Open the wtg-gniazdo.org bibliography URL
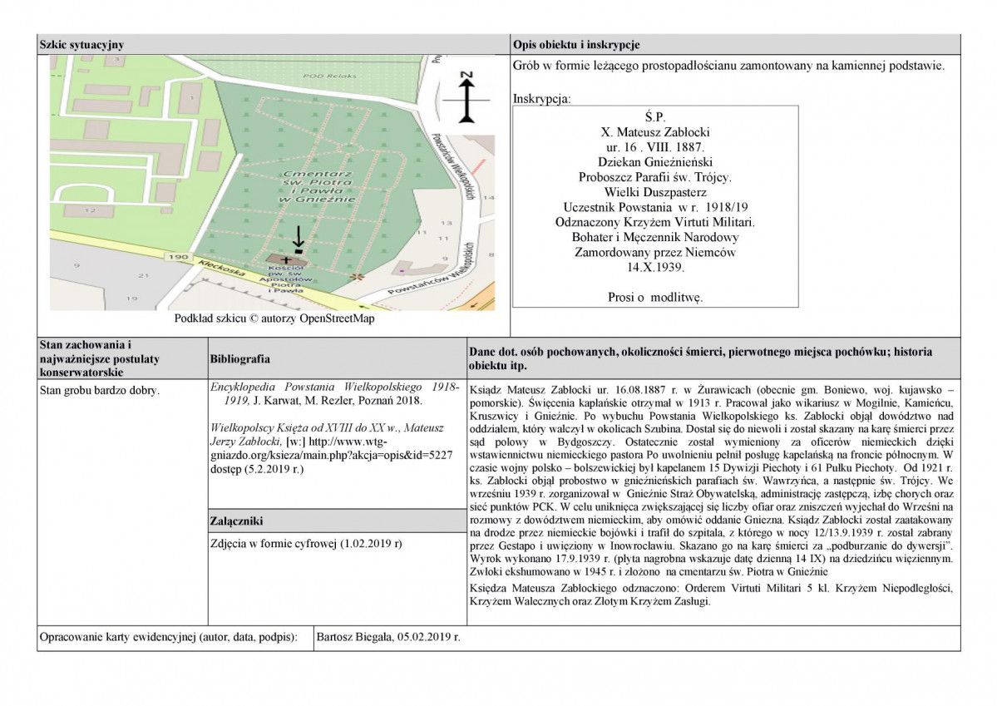 [x=328, y=457]
